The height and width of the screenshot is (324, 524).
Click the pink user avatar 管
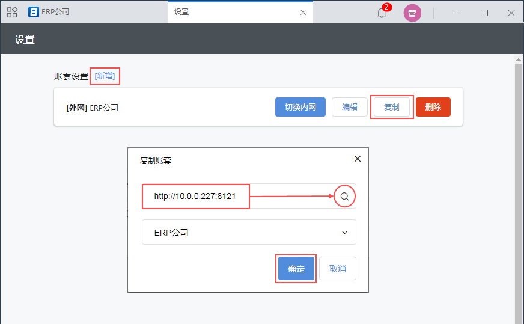pos(412,13)
